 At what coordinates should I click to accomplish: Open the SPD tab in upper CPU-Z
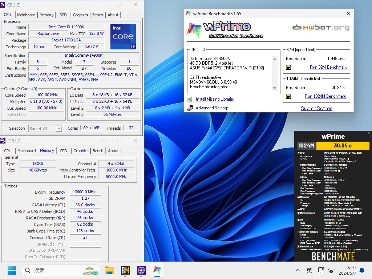click(63, 15)
